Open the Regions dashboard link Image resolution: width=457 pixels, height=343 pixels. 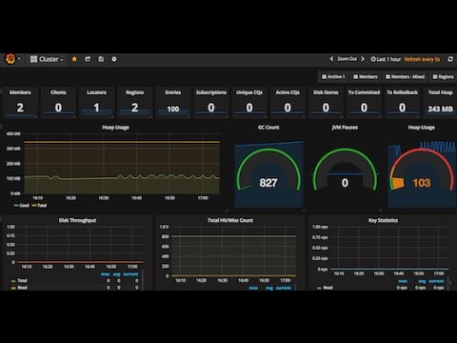[443, 76]
